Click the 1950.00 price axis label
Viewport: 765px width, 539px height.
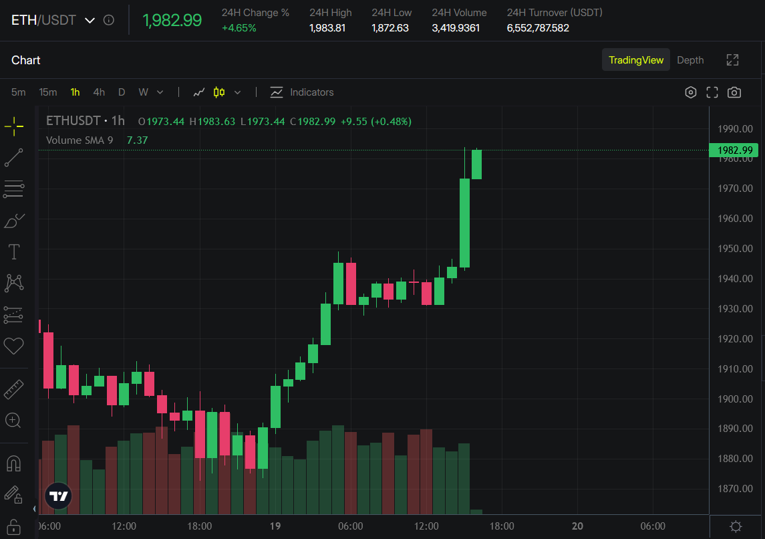click(735, 249)
